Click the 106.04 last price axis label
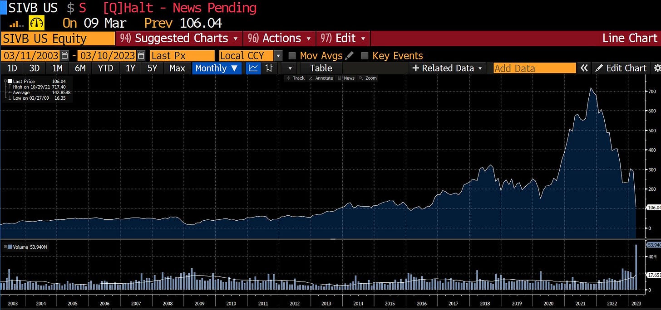Image resolution: width=661 pixels, height=310 pixels. pyautogui.click(x=653, y=208)
